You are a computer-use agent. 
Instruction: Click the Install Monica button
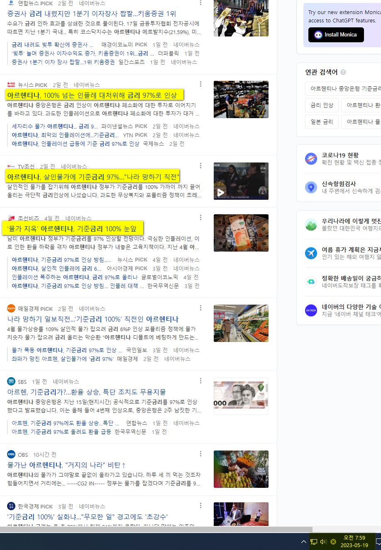coord(336,35)
